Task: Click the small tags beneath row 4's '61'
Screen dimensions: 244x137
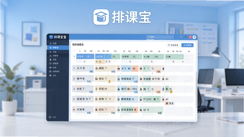Action: 170,103
